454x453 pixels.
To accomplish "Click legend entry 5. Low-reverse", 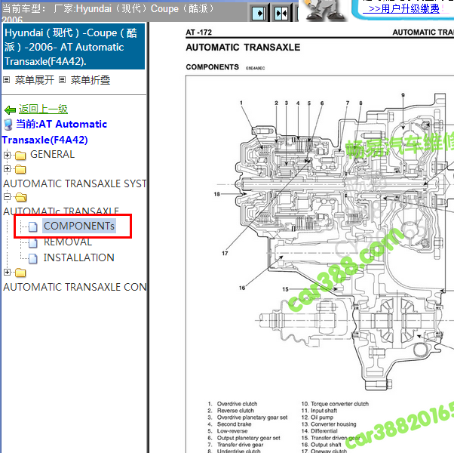I will [x=228, y=431].
